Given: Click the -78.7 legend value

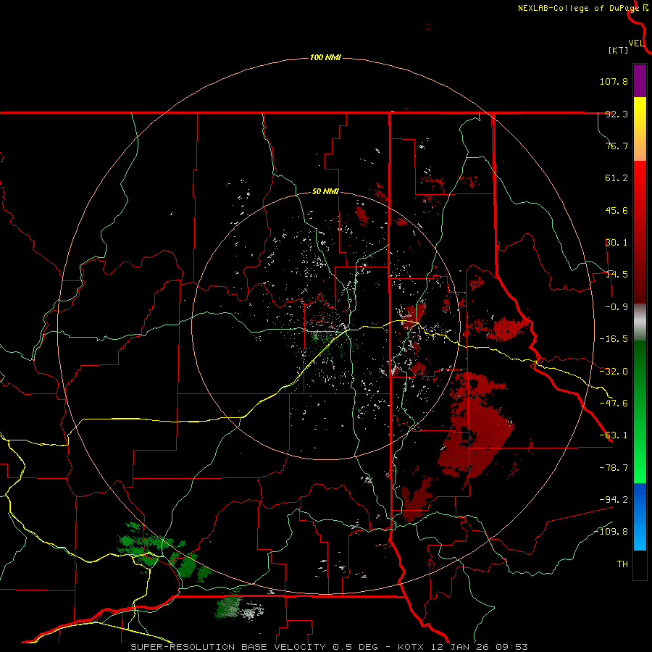Looking at the screenshot, I should coord(614,468).
